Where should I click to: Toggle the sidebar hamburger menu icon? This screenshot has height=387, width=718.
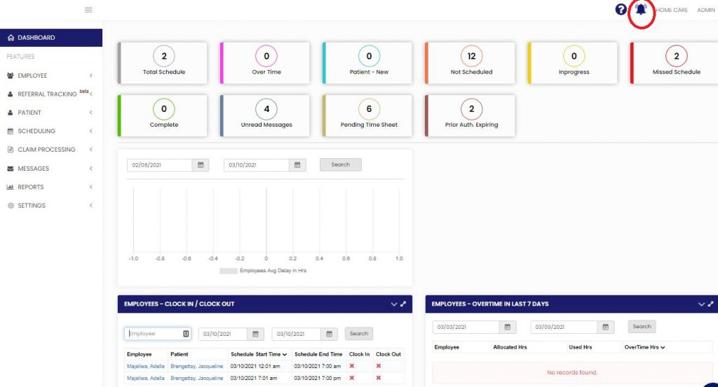88,10
